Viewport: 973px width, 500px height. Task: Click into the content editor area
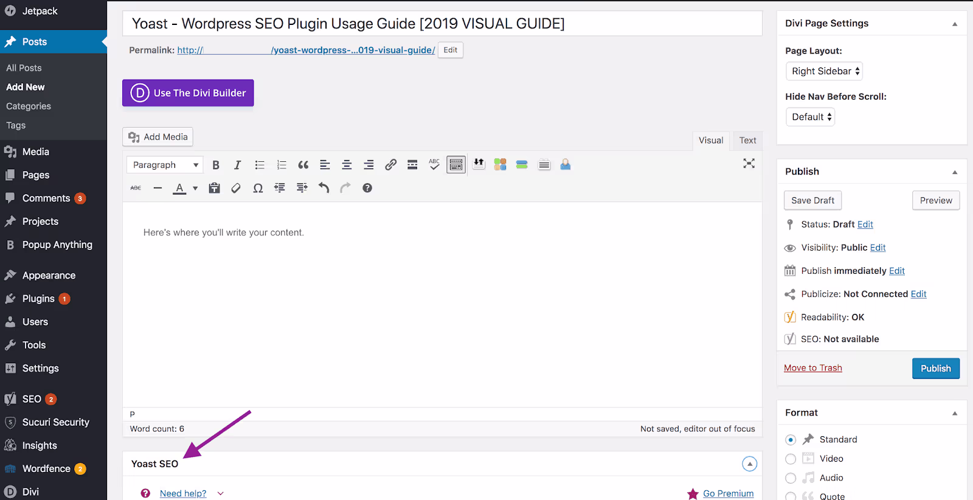[x=442, y=304]
